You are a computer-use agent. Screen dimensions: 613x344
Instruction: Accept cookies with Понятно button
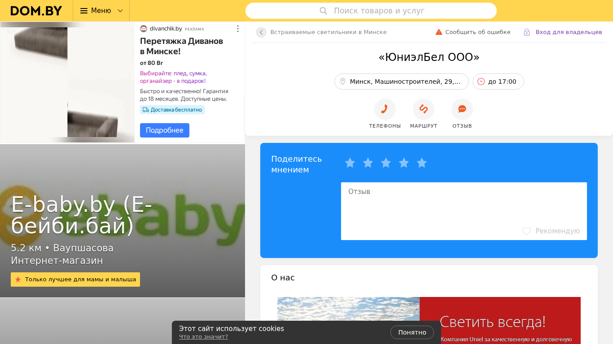coord(412,332)
